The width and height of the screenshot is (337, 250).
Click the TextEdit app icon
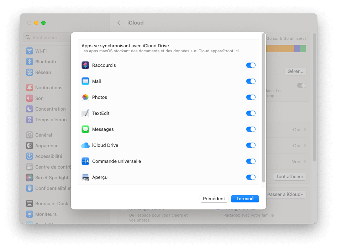click(x=85, y=113)
